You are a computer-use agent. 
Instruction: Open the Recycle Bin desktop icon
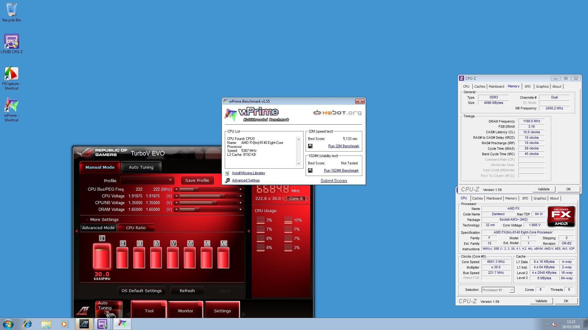12,13
